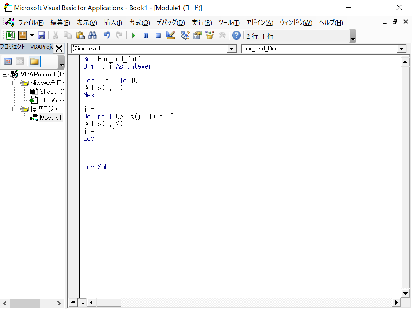Open the 実行(R) menu

202,23
